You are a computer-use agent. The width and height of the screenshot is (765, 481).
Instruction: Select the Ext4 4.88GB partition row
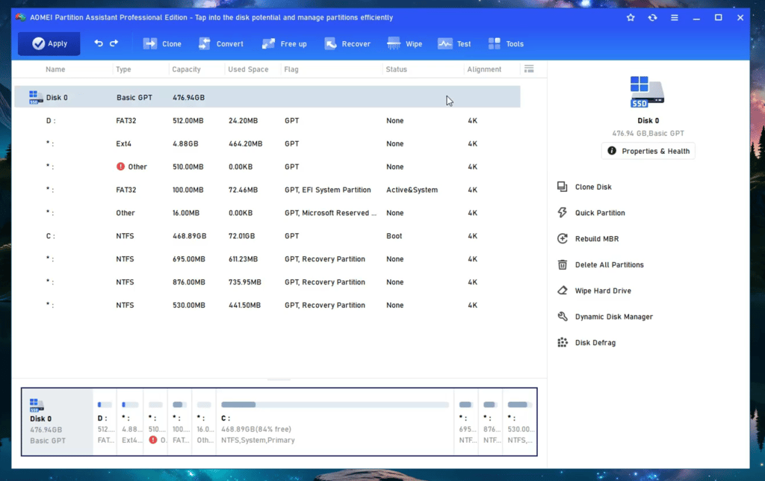tap(267, 143)
